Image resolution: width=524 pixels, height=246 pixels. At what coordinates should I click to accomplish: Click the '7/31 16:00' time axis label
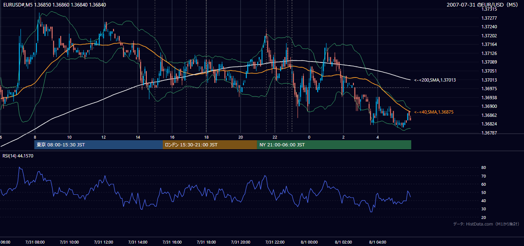(172, 242)
